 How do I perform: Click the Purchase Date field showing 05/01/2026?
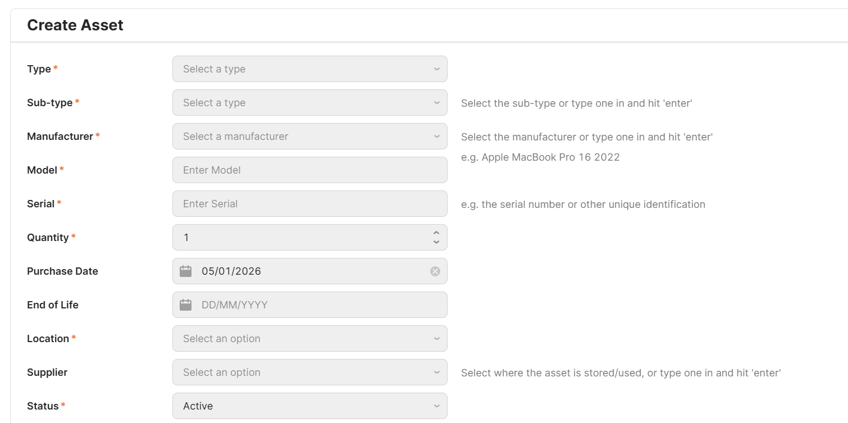pyautogui.click(x=309, y=271)
